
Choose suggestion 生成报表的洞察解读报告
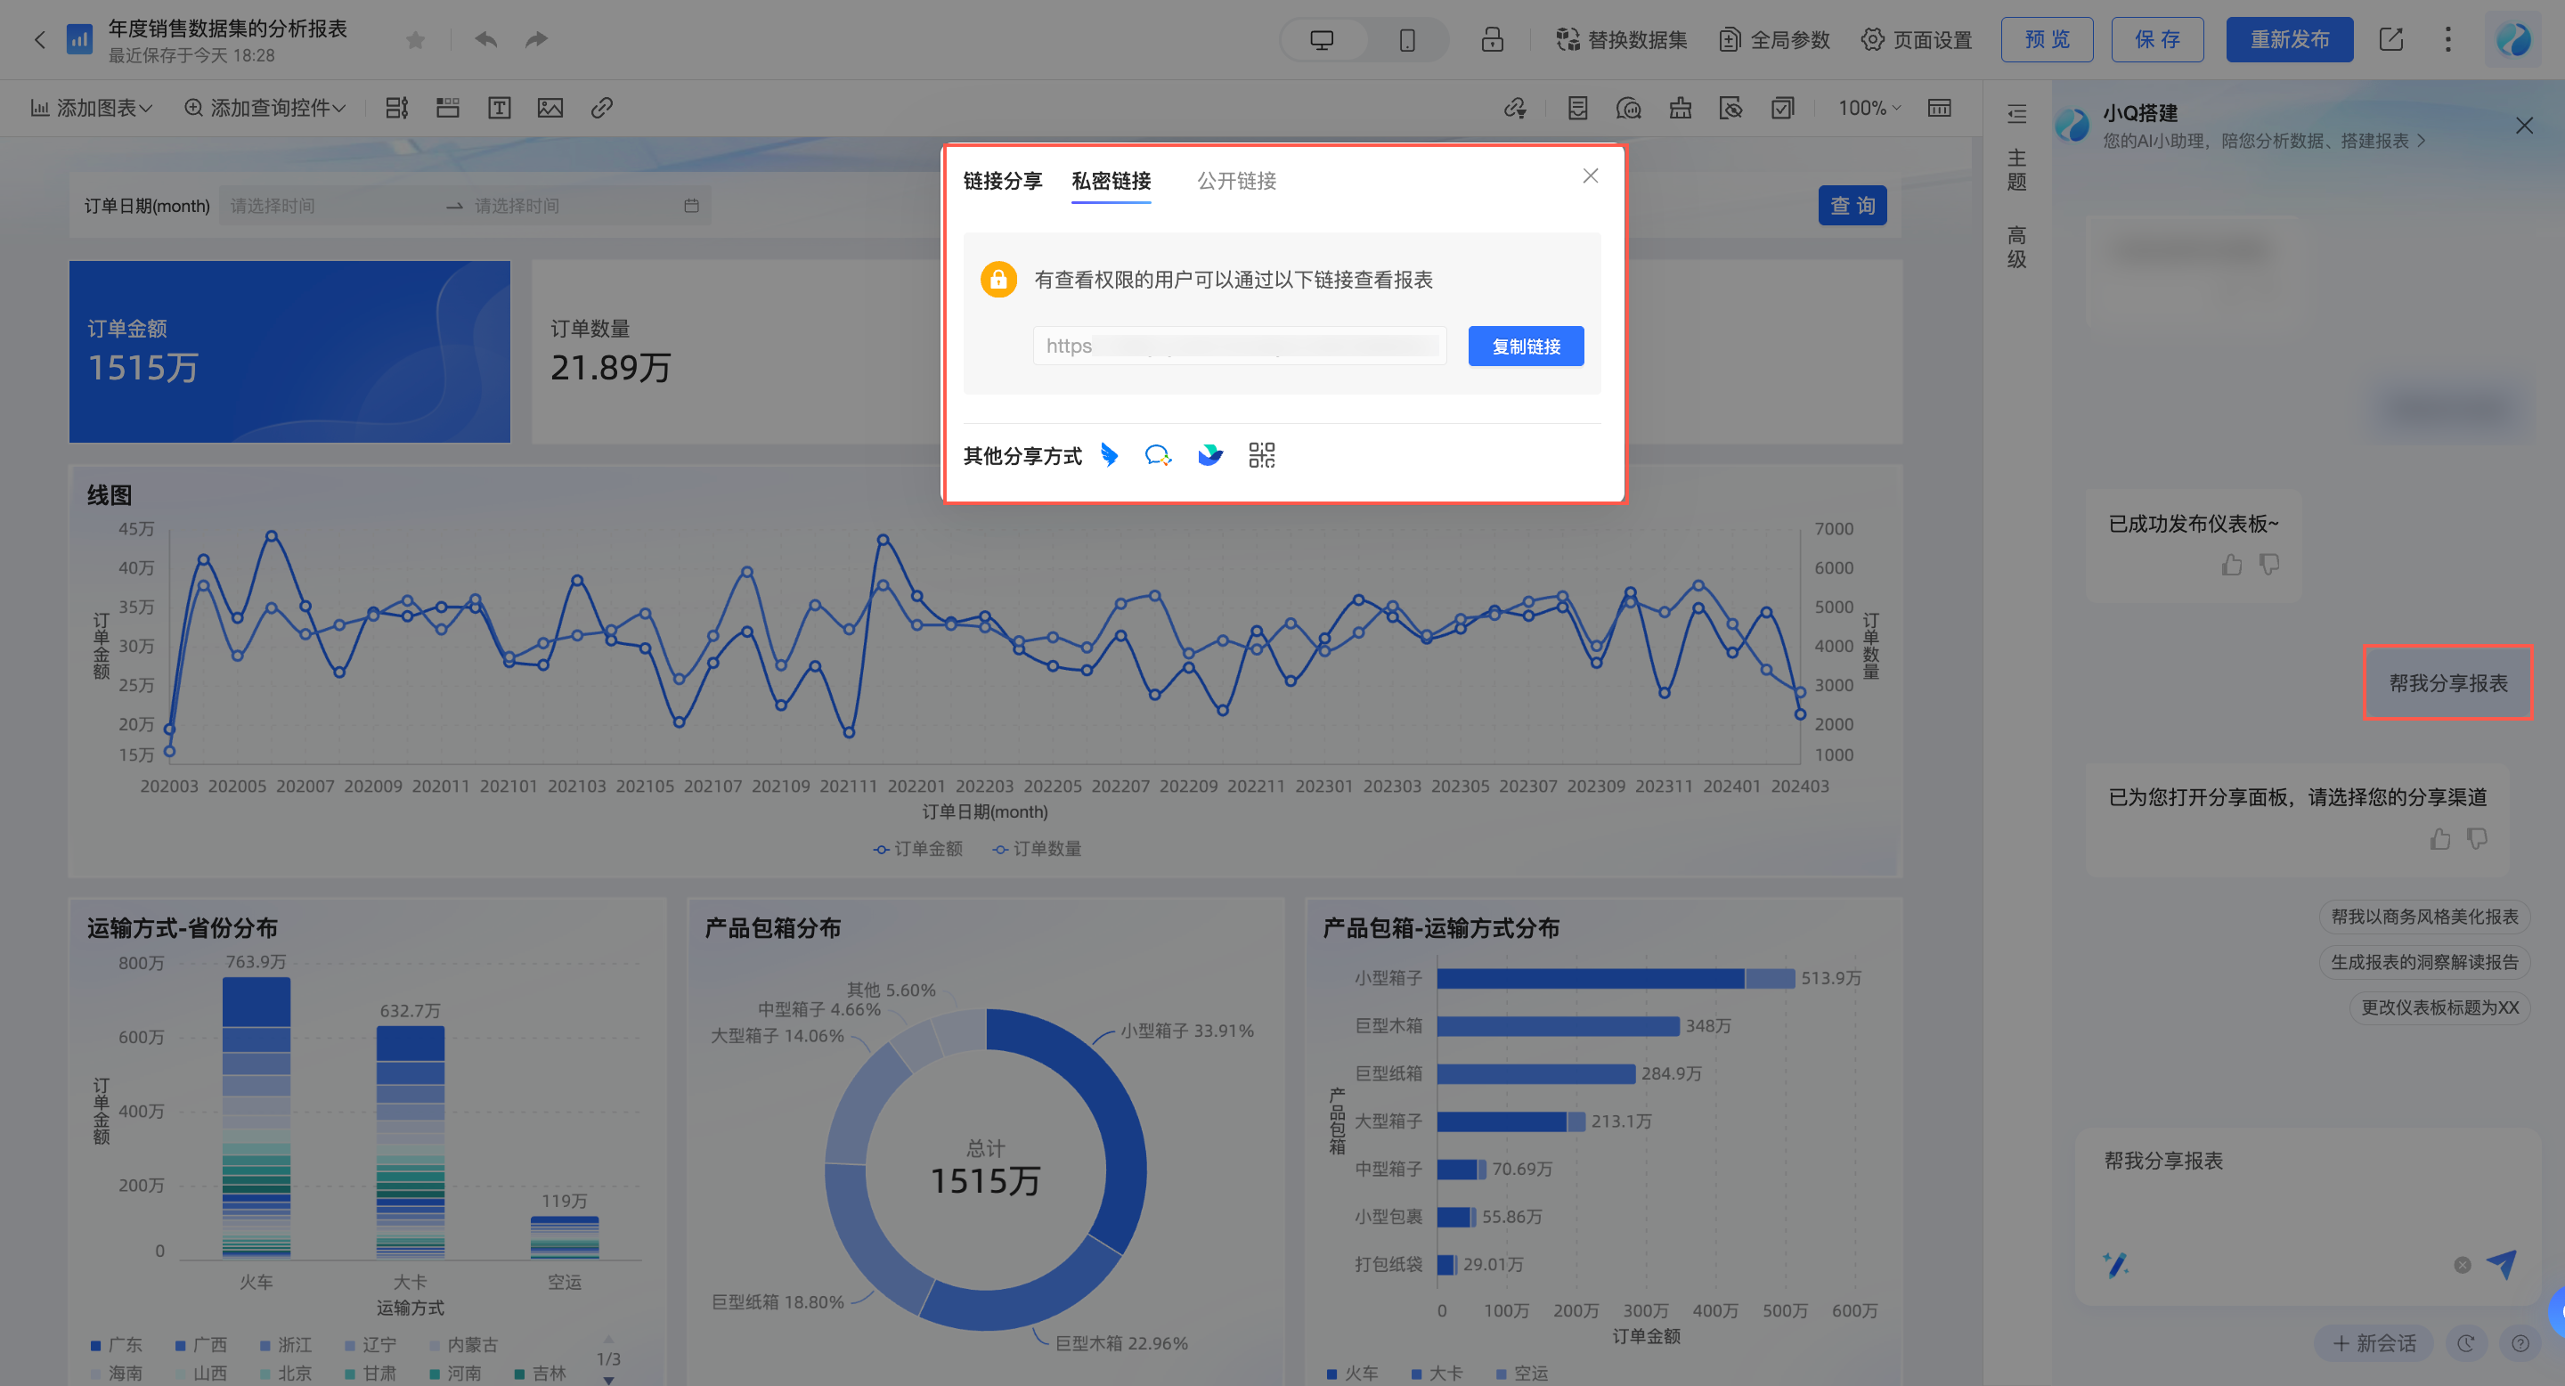pyautogui.click(x=2423, y=962)
